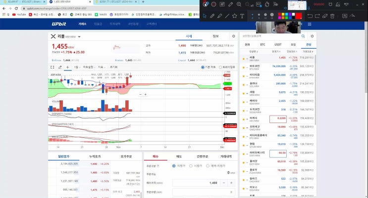Switch to the 정보 tab

point(215,36)
